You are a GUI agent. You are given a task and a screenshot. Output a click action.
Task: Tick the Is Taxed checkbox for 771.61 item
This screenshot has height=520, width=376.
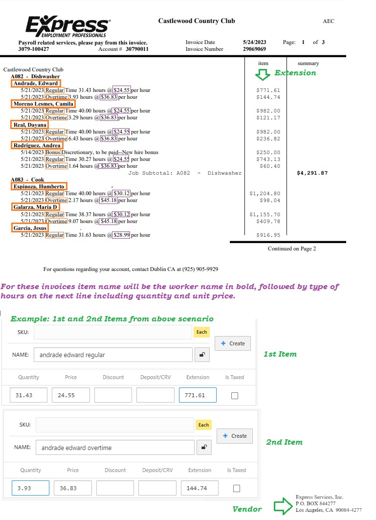click(235, 396)
